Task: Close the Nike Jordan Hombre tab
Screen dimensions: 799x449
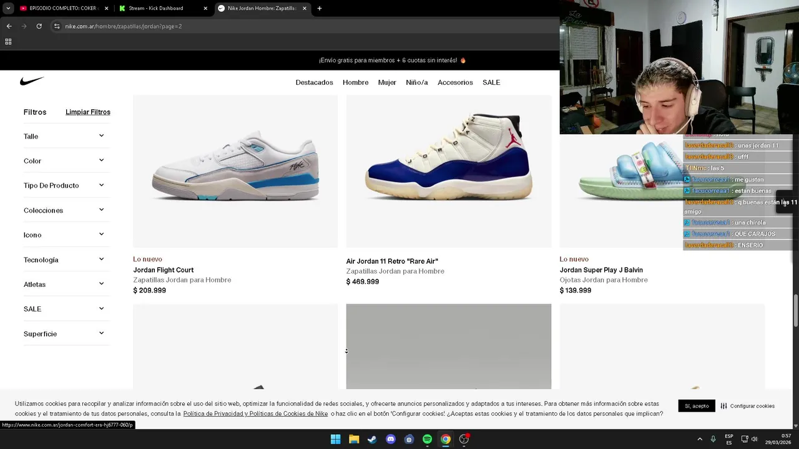Action: pos(305,8)
